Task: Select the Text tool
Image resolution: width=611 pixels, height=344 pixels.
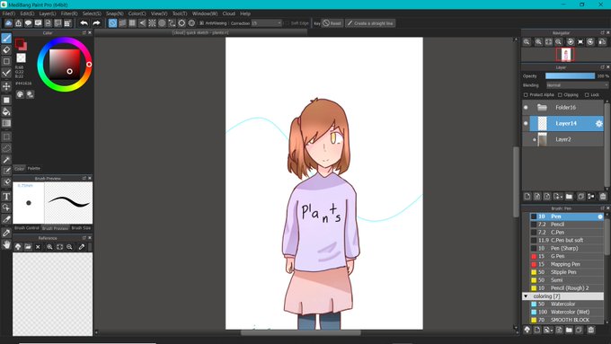Action: (6, 197)
